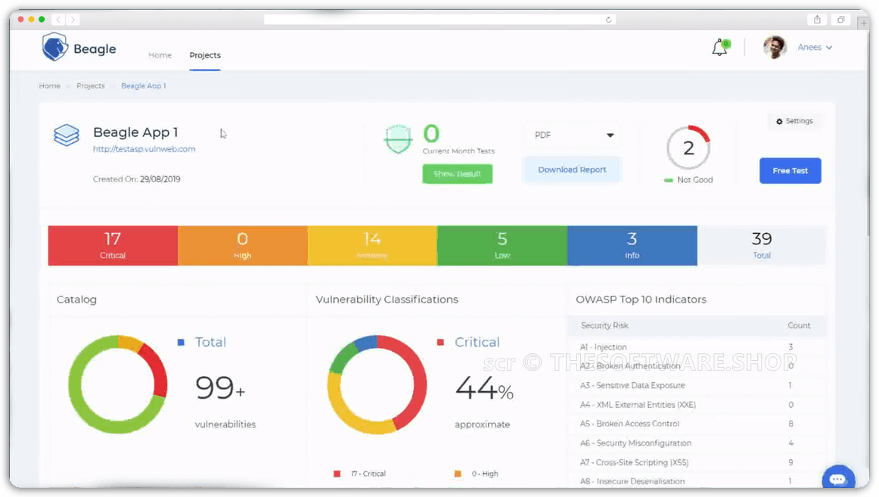Click the A7 - Cross-Site Scripting row

coord(697,462)
